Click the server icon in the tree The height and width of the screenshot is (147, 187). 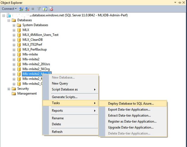(9, 15)
